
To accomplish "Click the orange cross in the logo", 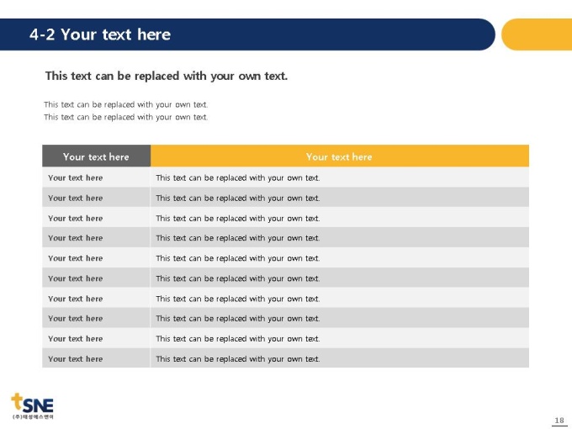I will [x=17, y=401].
